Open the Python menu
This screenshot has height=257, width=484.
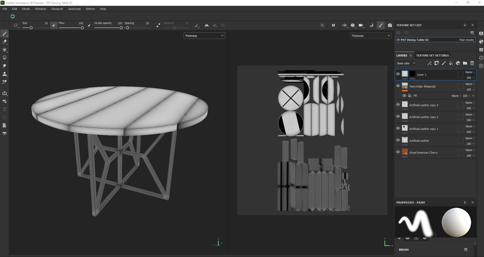90,9
